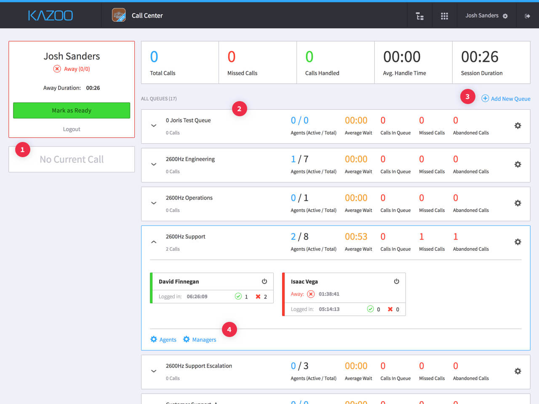Viewport: 539px width, 404px height.
Task: Click 2 Calls under 2600Hz Support
Action: tap(173, 249)
